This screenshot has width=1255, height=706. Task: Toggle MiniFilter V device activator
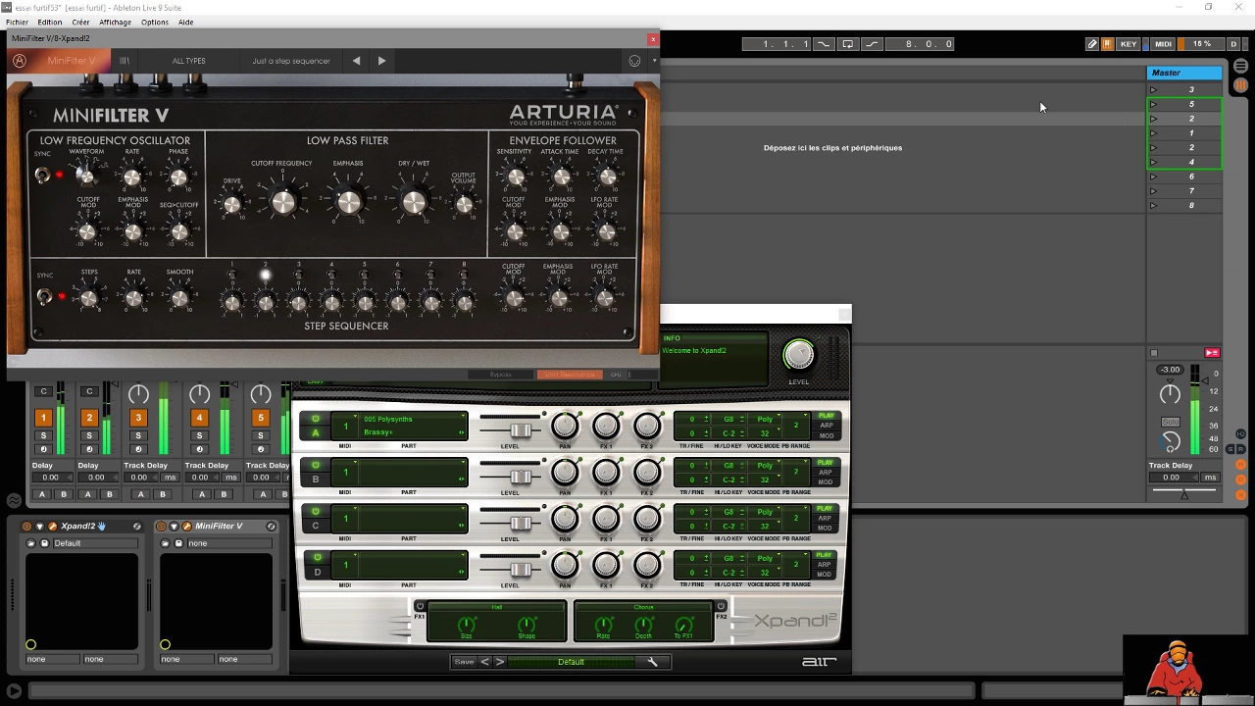[x=161, y=527]
